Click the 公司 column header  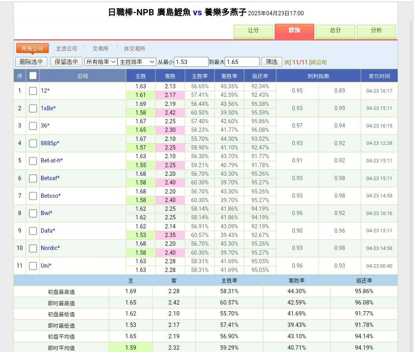[x=82, y=76]
